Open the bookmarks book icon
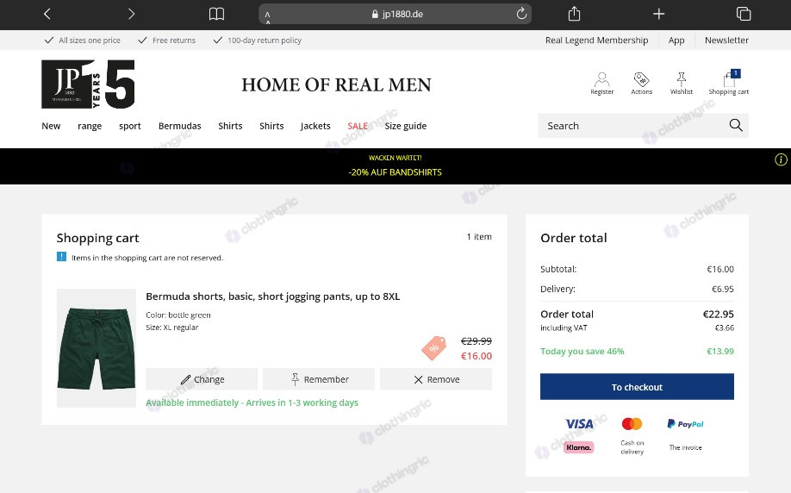 pos(216,14)
